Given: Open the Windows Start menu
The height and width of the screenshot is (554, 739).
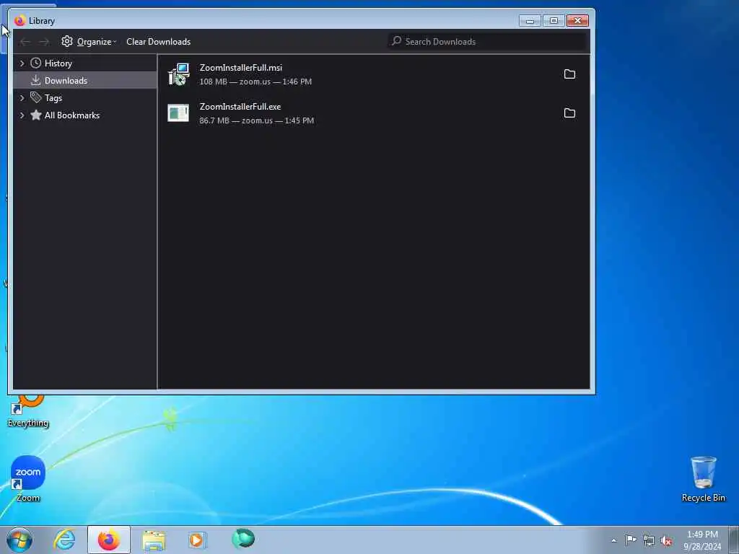Looking at the screenshot, I should tap(19, 540).
